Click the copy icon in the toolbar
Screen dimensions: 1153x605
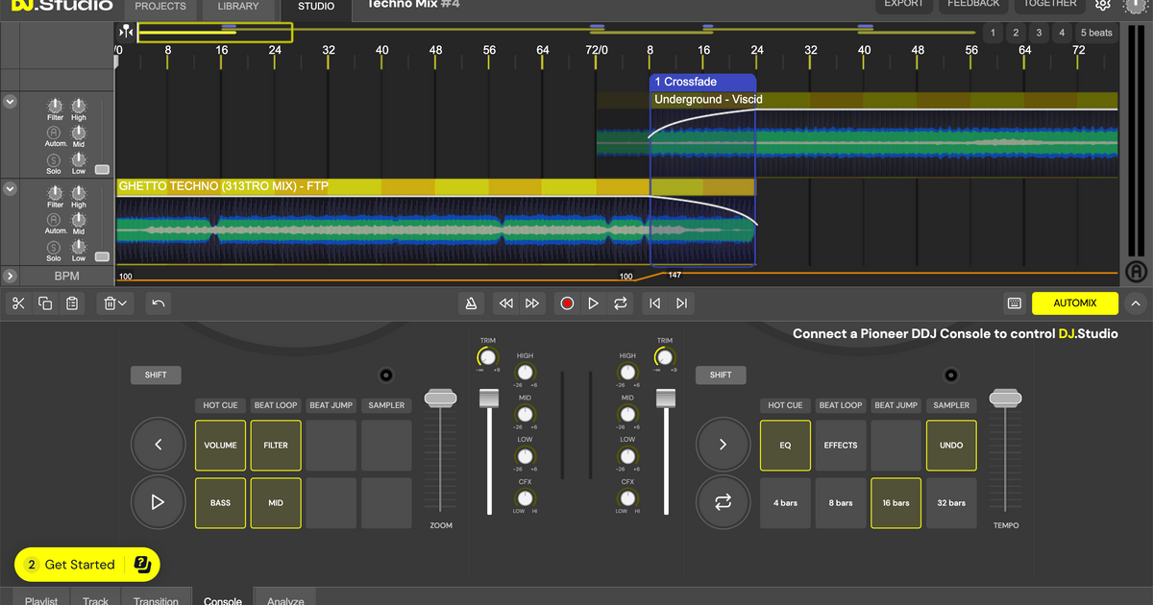[44, 302]
